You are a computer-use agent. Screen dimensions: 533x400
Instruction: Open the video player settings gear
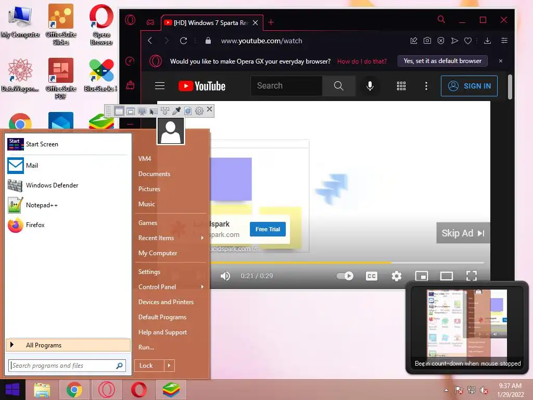396,276
